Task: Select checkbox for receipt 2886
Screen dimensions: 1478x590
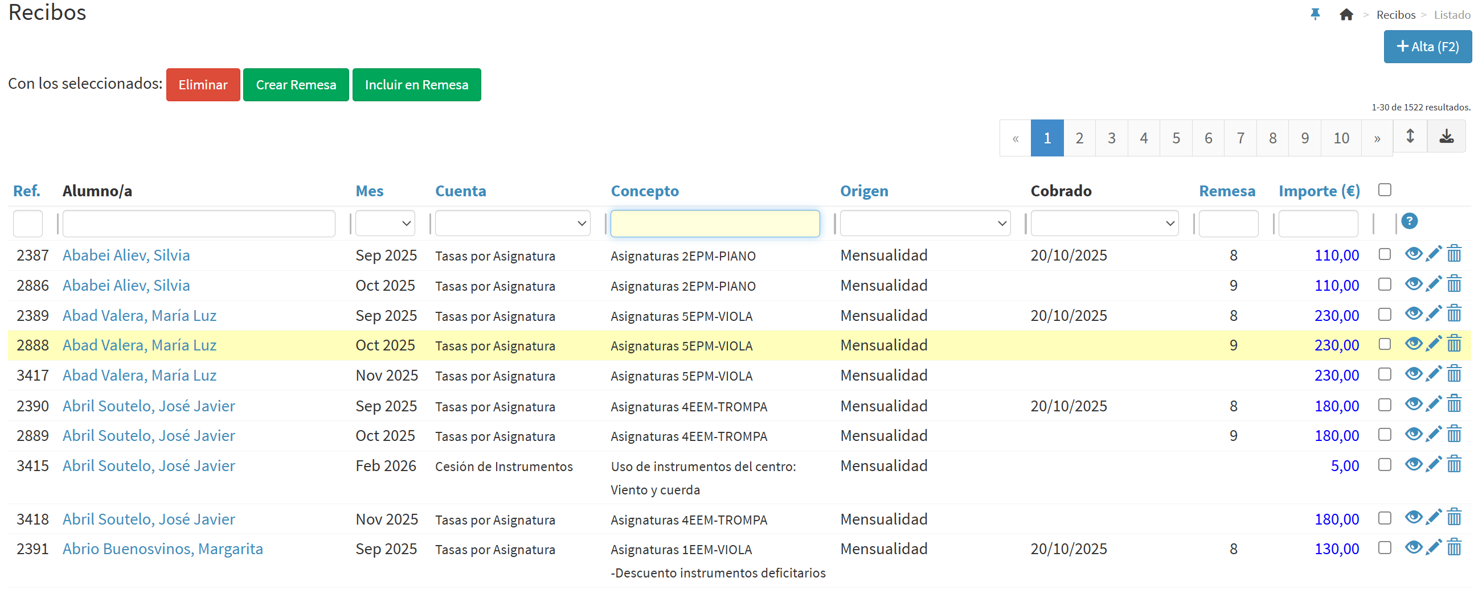Action: tap(1385, 284)
